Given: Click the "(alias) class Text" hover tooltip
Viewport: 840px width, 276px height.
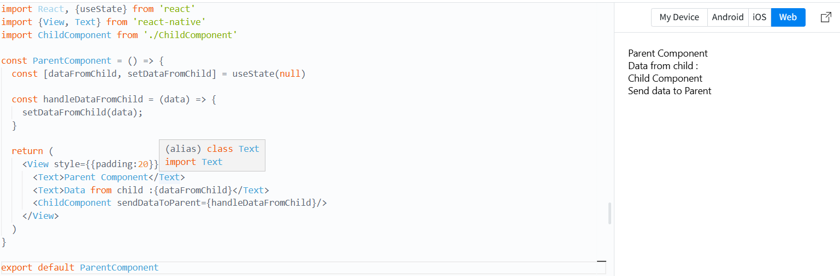Looking at the screenshot, I should pyautogui.click(x=212, y=155).
